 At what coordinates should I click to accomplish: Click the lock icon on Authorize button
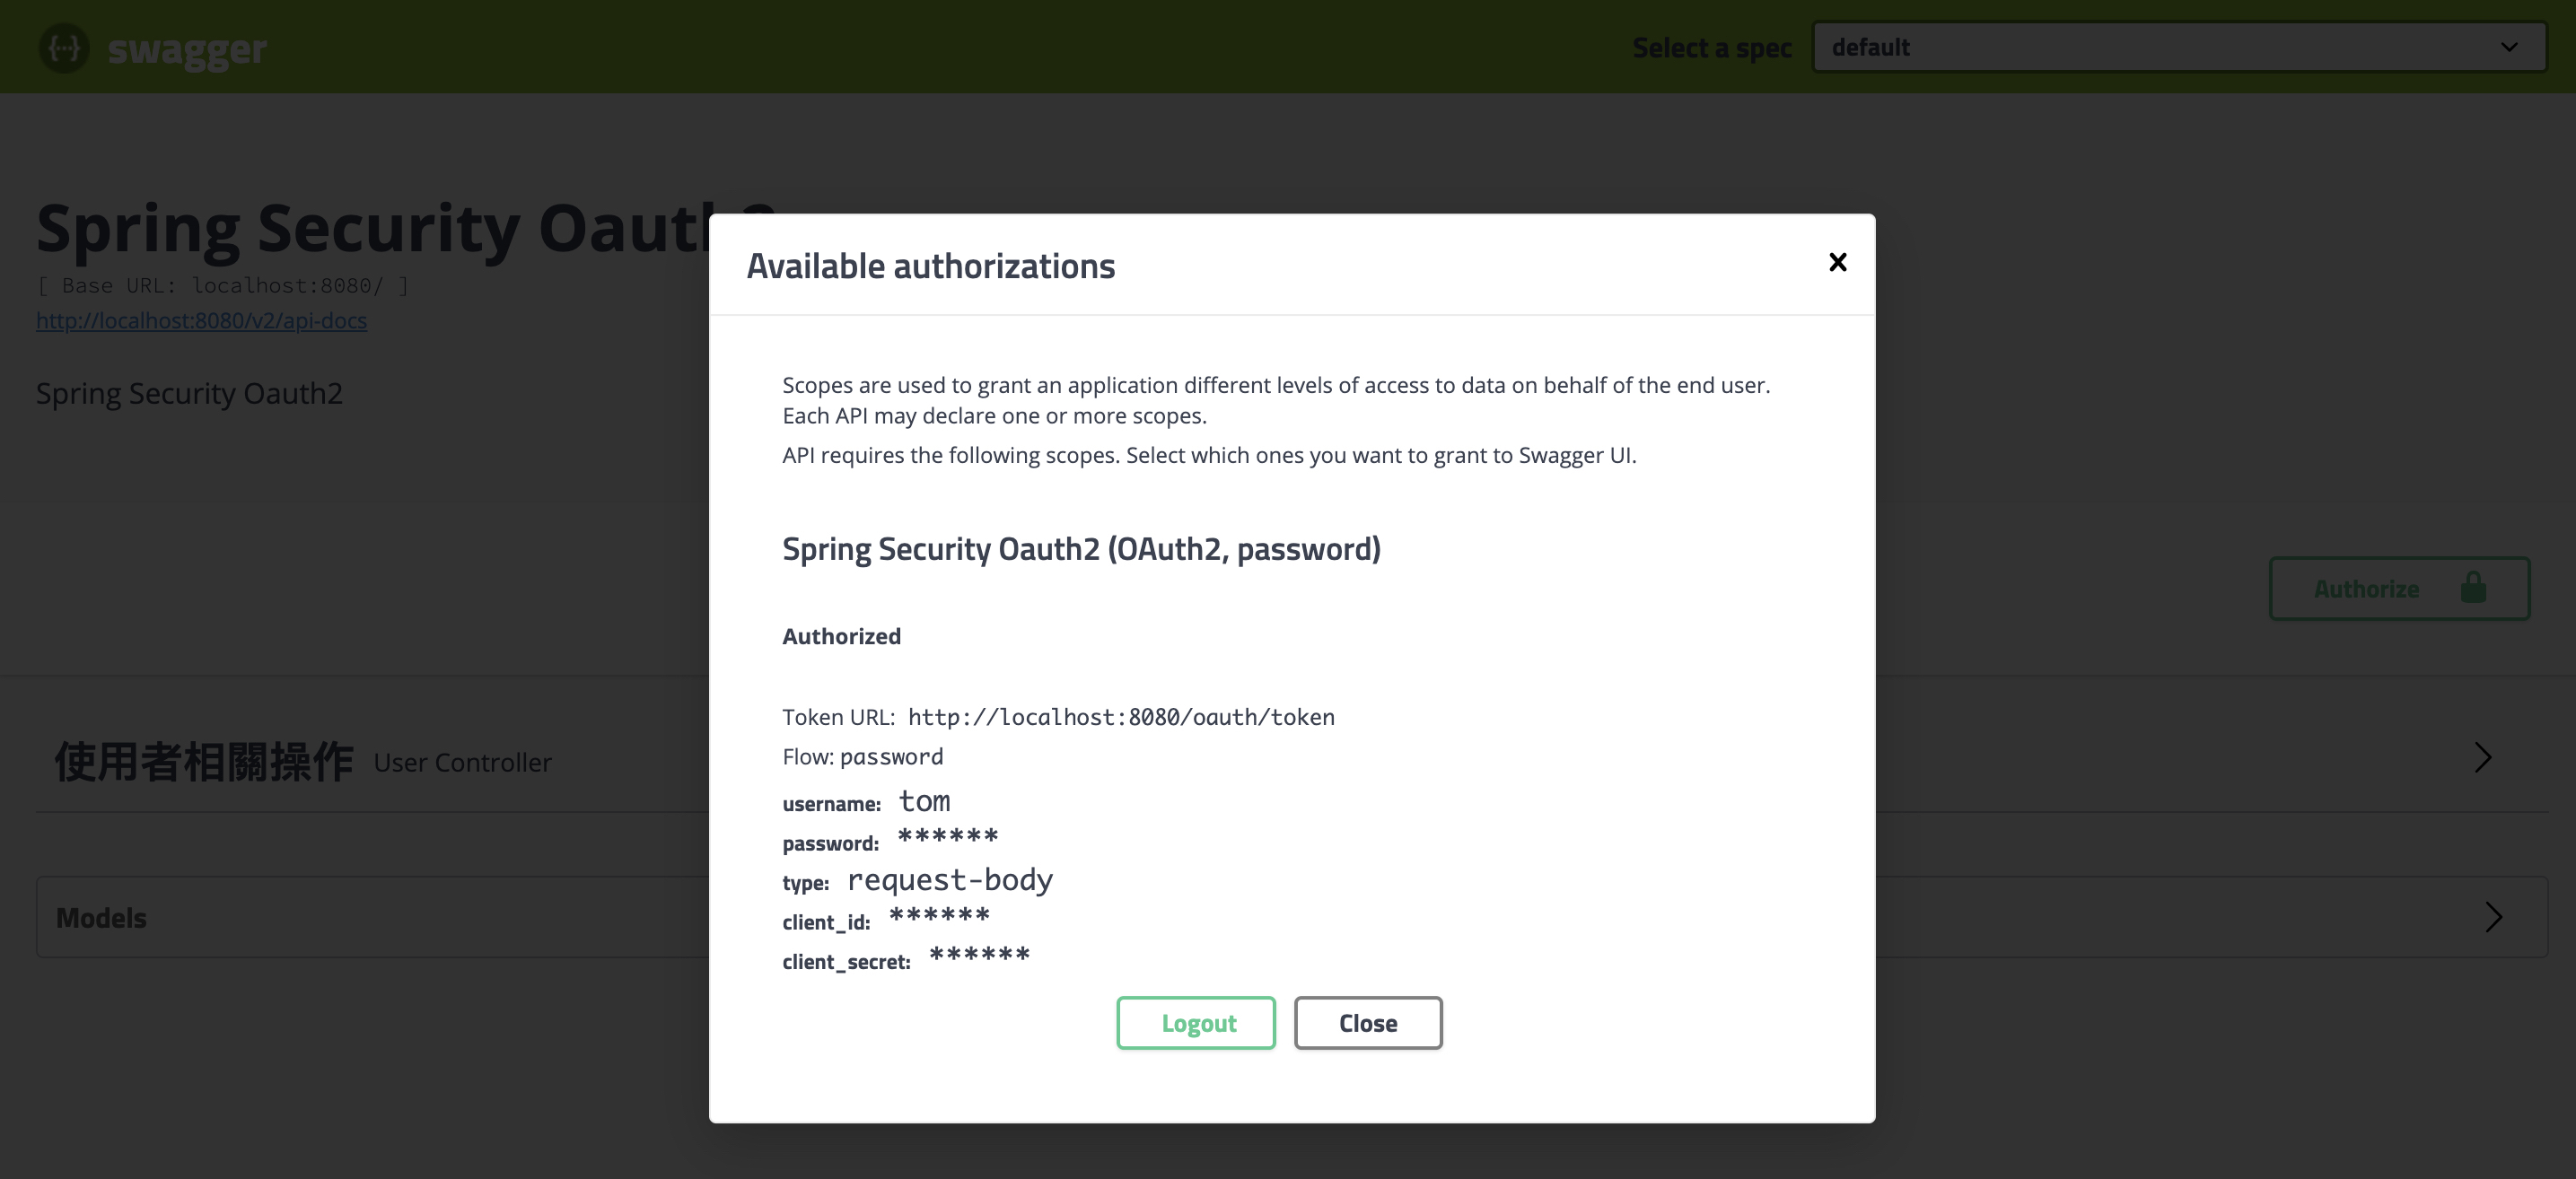2473,588
